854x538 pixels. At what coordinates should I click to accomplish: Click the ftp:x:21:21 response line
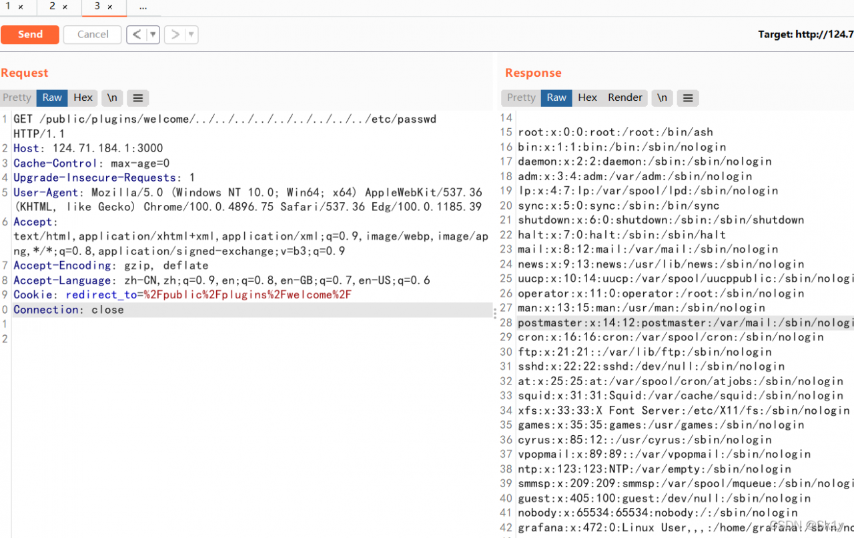point(645,352)
